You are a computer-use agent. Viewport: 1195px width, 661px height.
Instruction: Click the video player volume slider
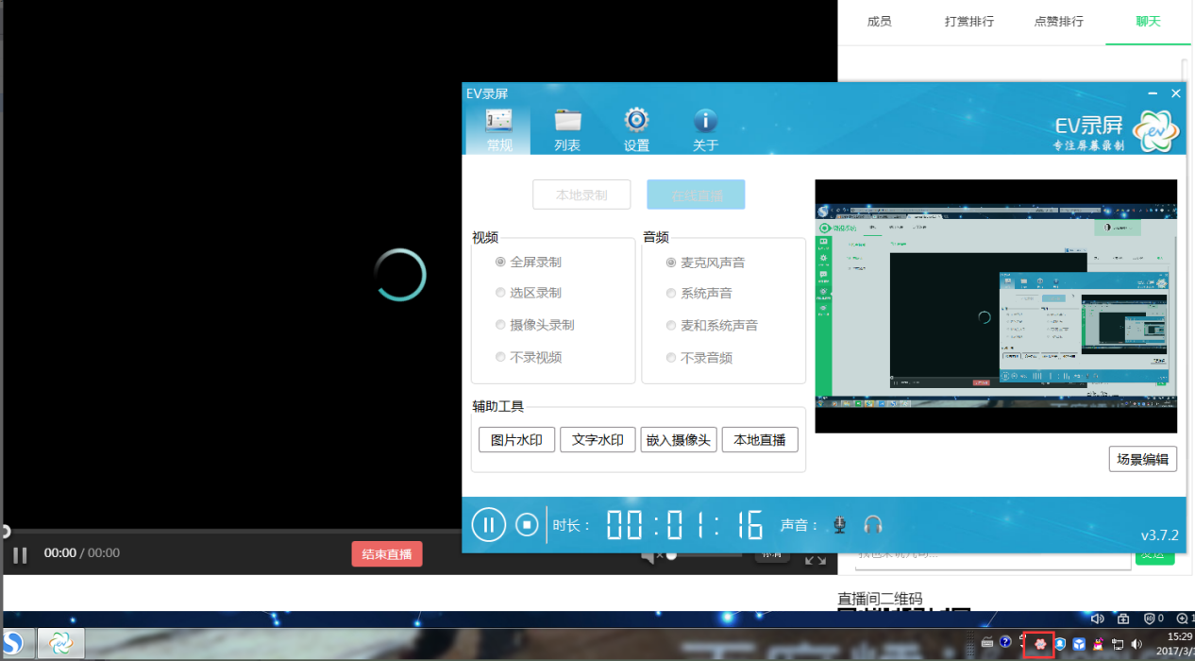[x=703, y=555]
